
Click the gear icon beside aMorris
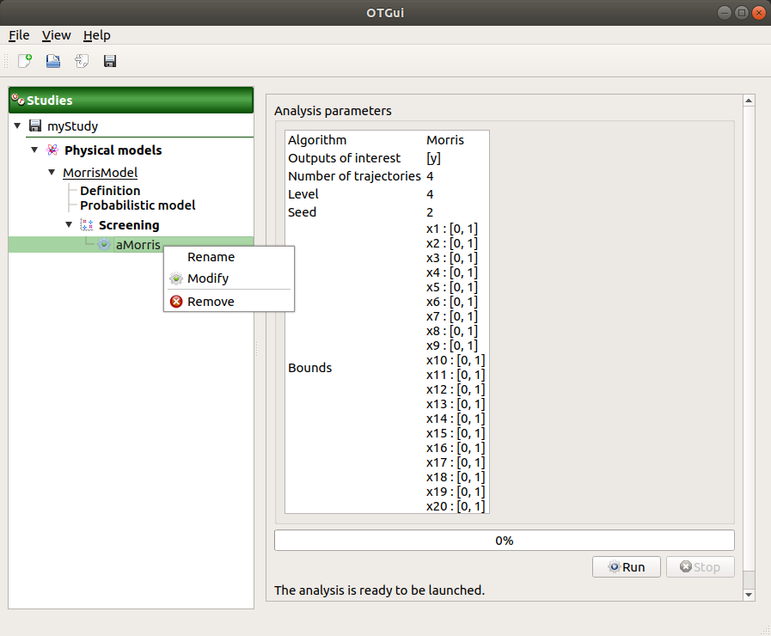[104, 245]
